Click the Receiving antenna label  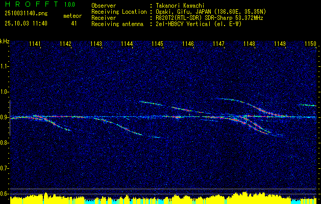click(117, 24)
